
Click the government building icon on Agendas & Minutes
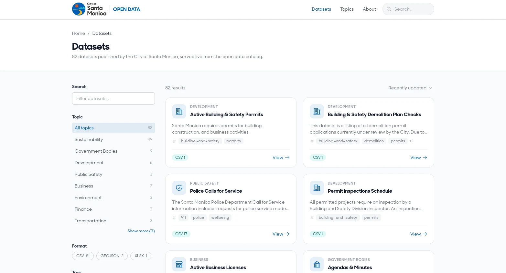[x=317, y=264]
